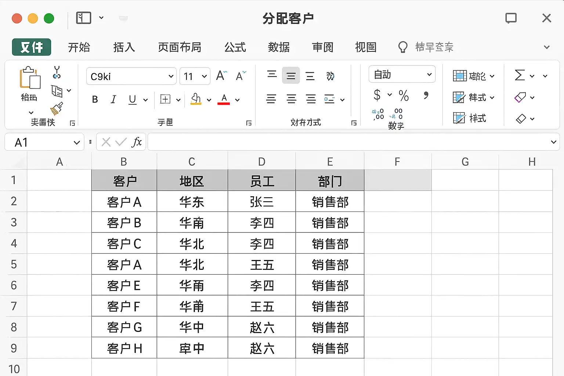Expand the Name Box dropdown
Image resolution: width=564 pixels, height=376 pixels.
(76, 142)
